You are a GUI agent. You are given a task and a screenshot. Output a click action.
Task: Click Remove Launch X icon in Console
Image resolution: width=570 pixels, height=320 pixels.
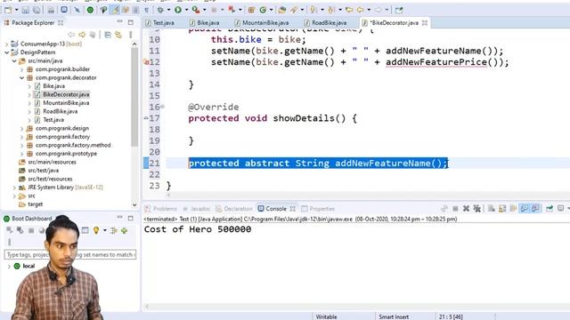point(466,209)
